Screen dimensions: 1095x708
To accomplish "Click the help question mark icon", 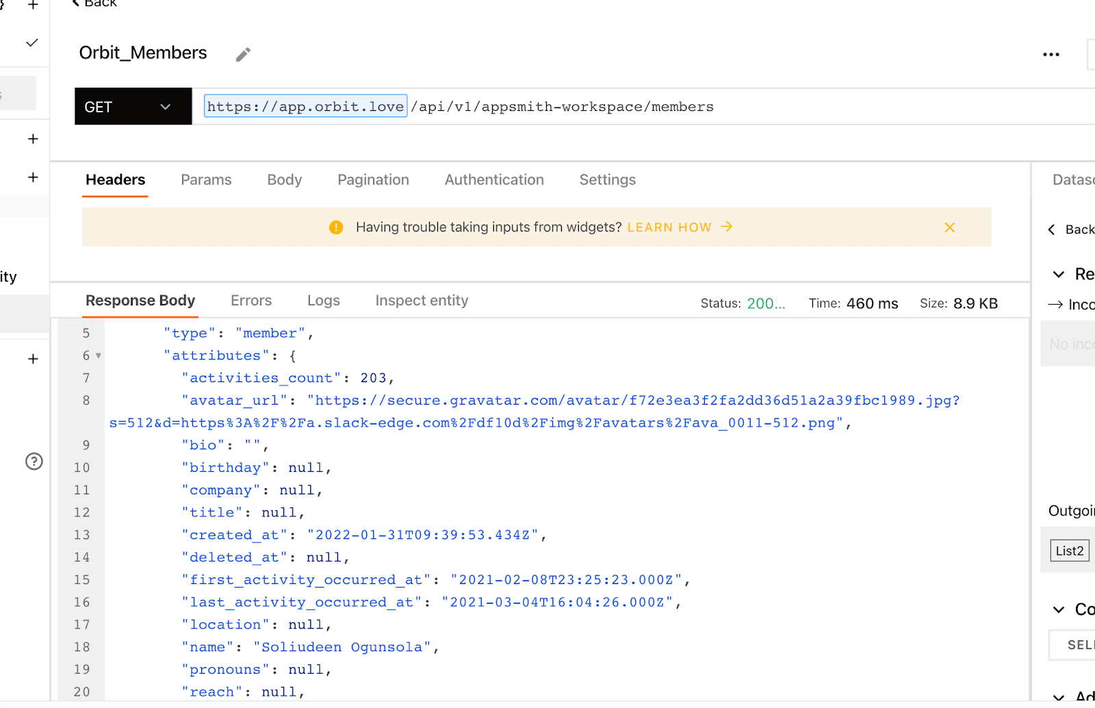I will [x=34, y=462].
